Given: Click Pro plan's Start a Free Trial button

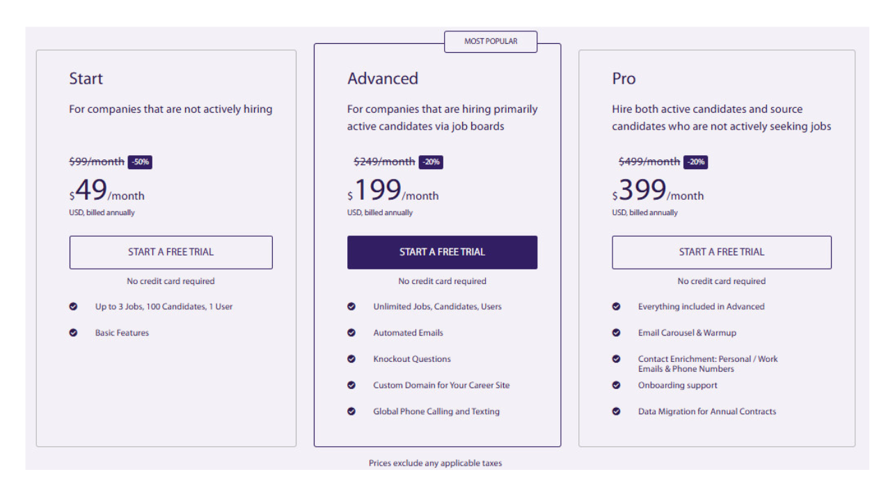Looking at the screenshot, I should 721,252.
